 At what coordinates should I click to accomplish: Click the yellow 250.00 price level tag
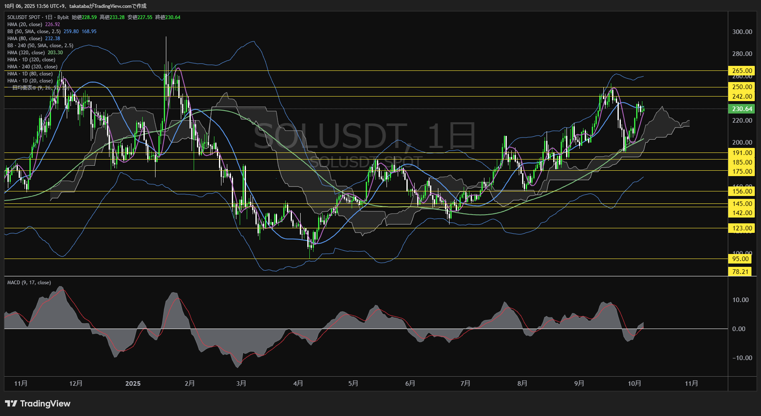coord(741,87)
